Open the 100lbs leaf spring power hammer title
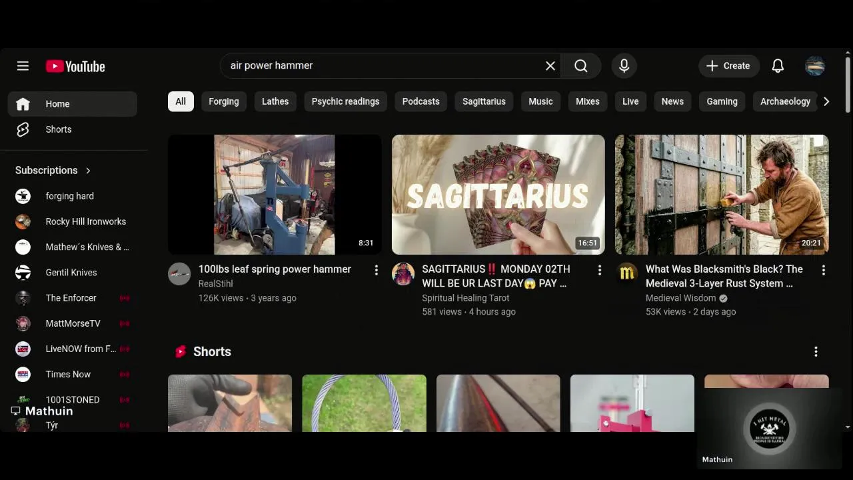The image size is (853, 480). point(275,269)
